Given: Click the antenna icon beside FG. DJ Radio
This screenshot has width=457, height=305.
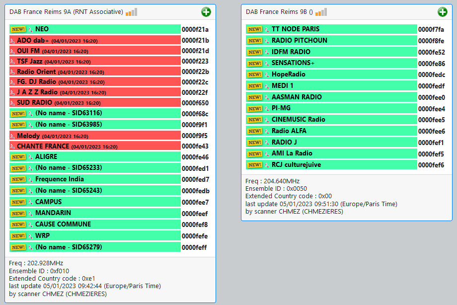Looking at the screenshot, I should click(12, 82).
